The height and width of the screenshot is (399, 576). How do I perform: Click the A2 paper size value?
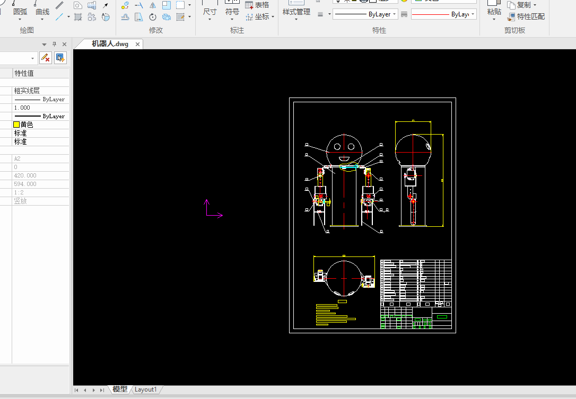click(x=40, y=158)
